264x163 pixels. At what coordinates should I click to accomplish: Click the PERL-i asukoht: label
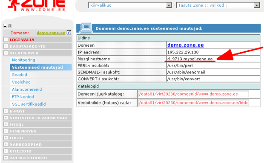[x=93, y=65]
